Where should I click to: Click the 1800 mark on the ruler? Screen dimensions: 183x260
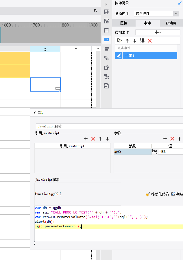click(x=64, y=25)
